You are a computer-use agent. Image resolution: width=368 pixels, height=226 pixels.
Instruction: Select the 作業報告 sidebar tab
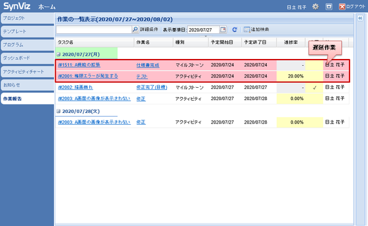click(x=27, y=99)
